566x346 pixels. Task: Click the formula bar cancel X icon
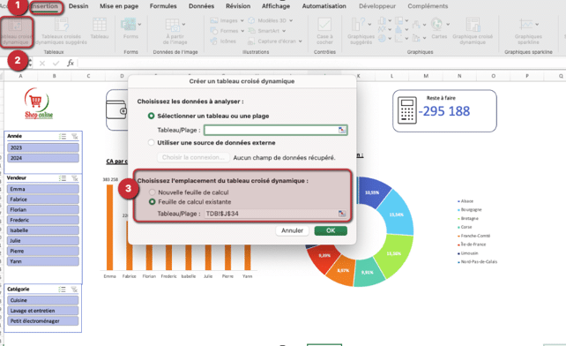click(x=42, y=64)
